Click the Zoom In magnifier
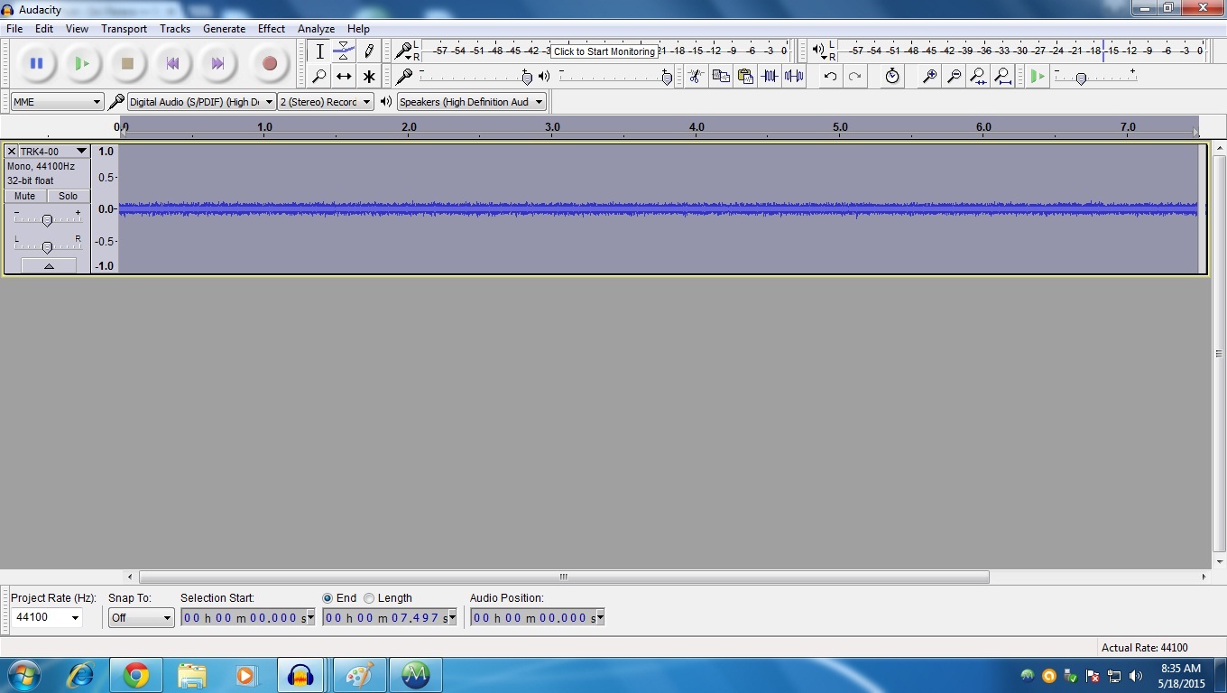1227x693 pixels. click(928, 77)
